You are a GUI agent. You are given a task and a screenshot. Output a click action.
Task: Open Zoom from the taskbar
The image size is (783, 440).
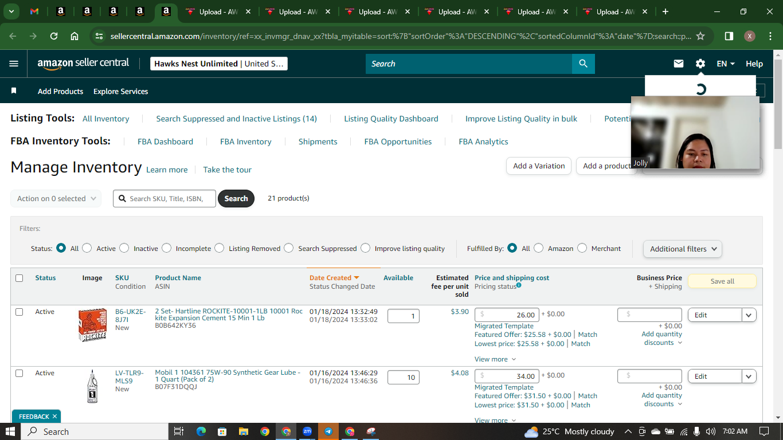coord(307,431)
